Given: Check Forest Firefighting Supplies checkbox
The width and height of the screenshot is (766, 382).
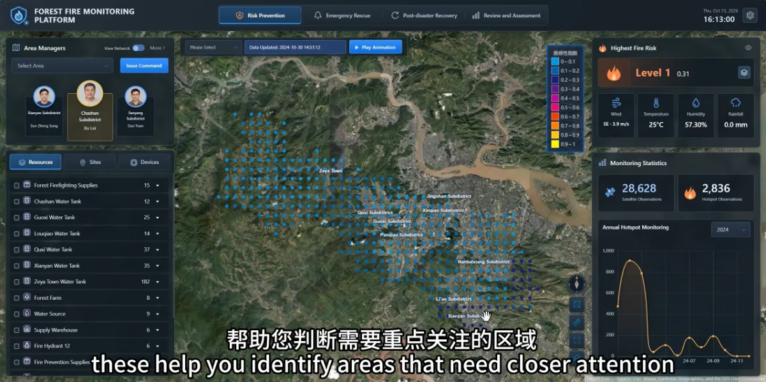Looking at the screenshot, I should [x=17, y=186].
